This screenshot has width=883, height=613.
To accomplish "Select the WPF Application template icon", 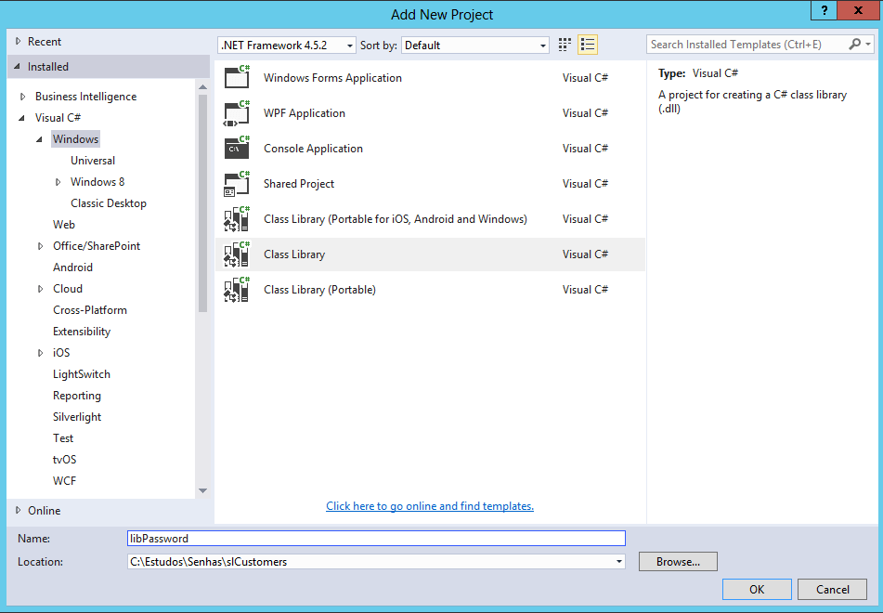I will (x=237, y=112).
